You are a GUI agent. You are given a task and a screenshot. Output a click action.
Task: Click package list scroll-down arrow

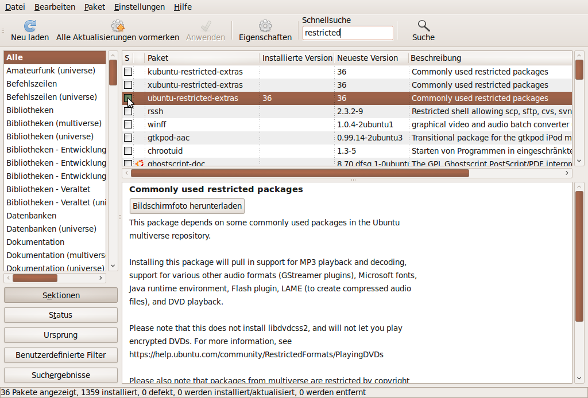tap(579, 161)
